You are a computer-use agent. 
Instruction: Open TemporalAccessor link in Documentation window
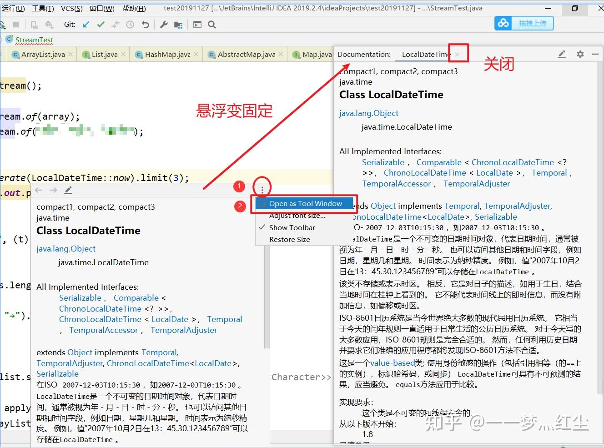tap(396, 184)
